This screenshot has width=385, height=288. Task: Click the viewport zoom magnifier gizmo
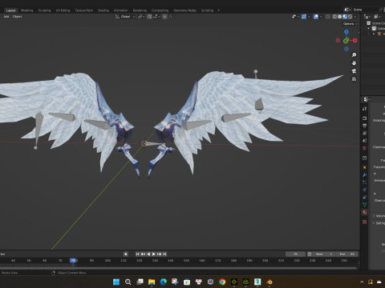pos(354,55)
